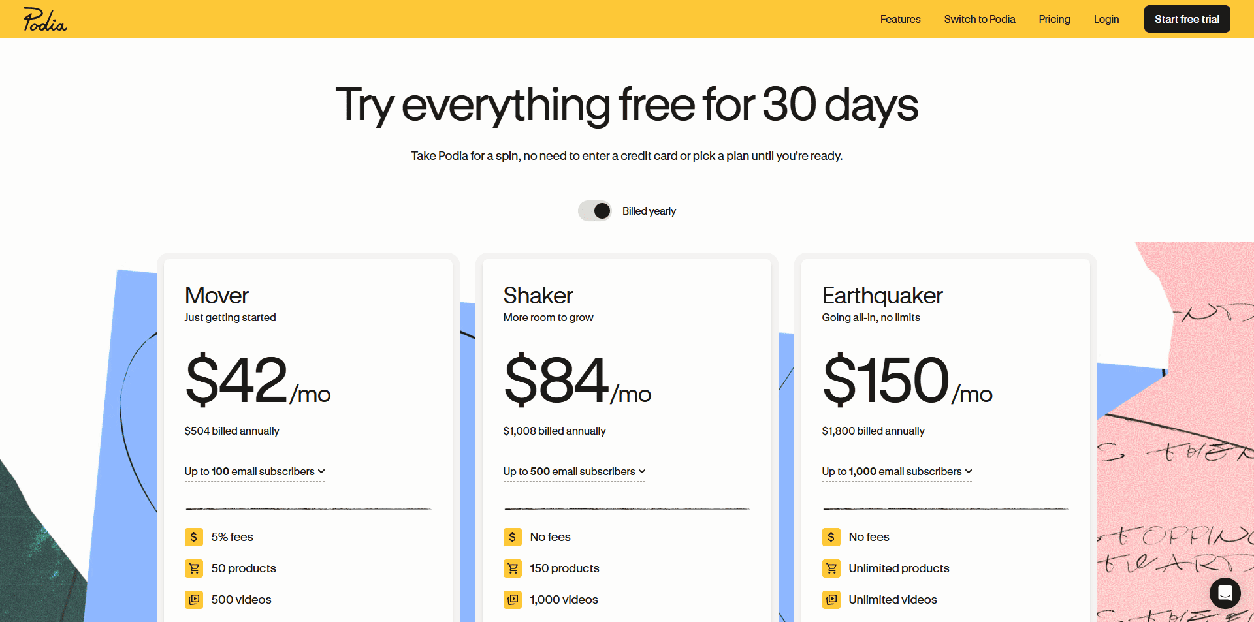
Task: Click the $150/mo price
Action: [x=907, y=381]
